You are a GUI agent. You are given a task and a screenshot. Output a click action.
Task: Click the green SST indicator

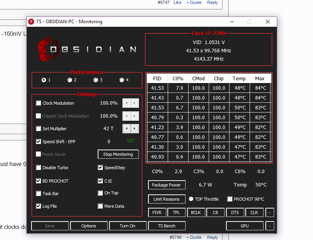[x=130, y=141]
